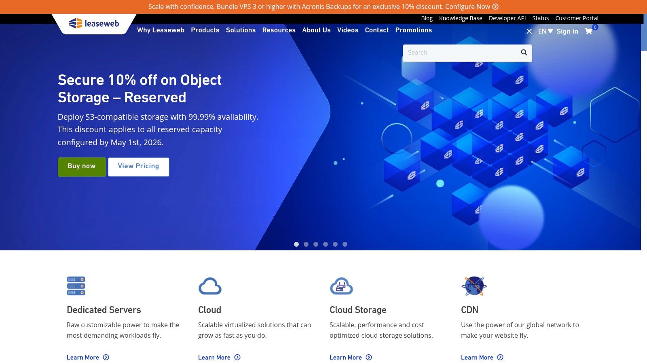Click the Buy now button
The image size is (647, 364).
(x=81, y=166)
